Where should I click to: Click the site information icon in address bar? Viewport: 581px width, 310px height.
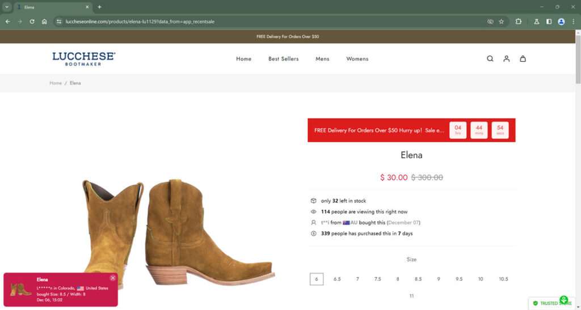coord(59,22)
